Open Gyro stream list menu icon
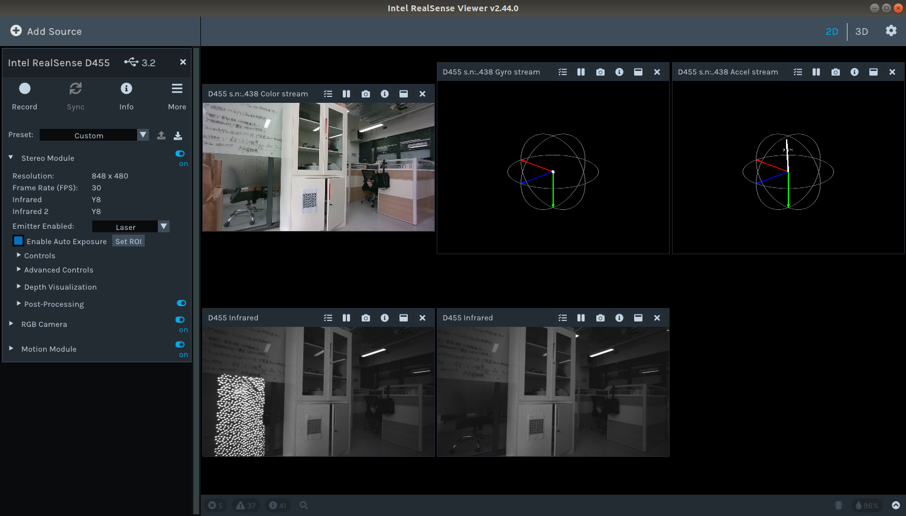This screenshot has height=516, width=906. click(563, 72)
